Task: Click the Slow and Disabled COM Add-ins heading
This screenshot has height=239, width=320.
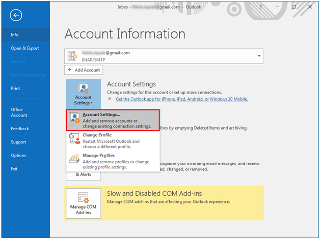Action: click(x=154, y=193)
